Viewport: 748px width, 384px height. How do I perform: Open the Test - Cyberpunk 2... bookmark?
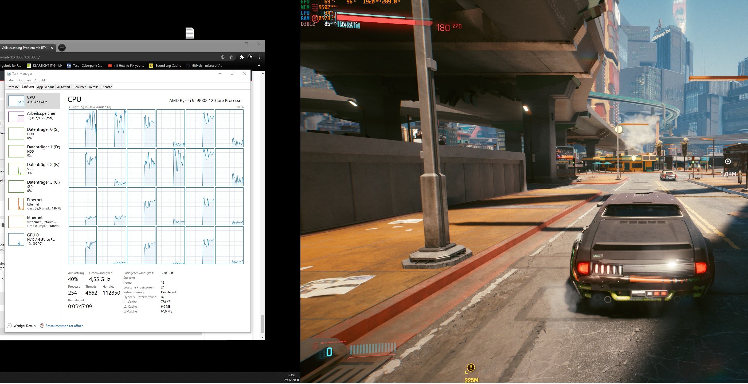(84, 66)
